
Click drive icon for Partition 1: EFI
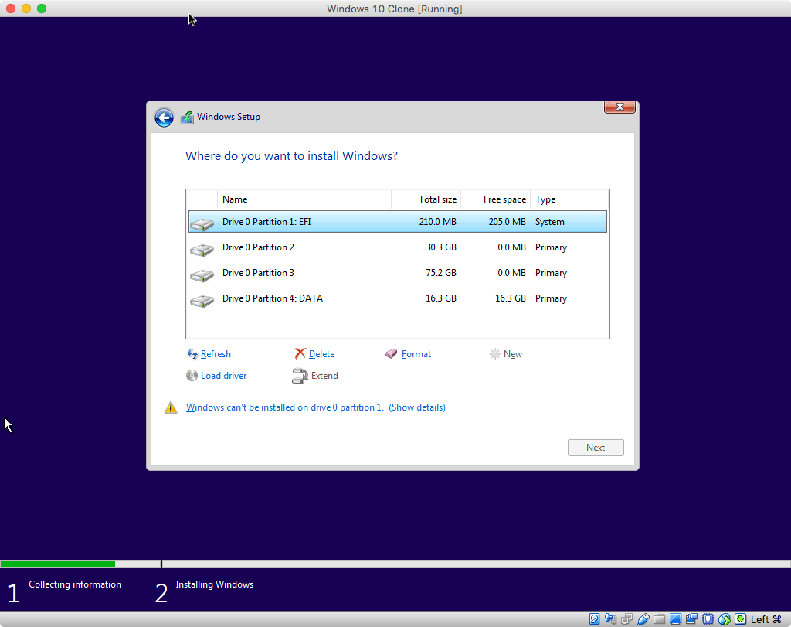(202, 223)
